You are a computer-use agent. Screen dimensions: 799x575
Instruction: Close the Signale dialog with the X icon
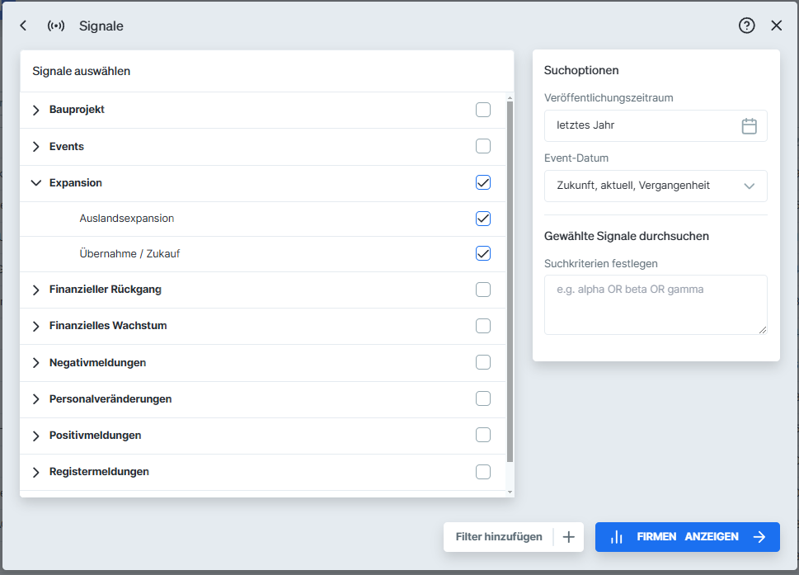pyautogui.click(x=776, y=26)
